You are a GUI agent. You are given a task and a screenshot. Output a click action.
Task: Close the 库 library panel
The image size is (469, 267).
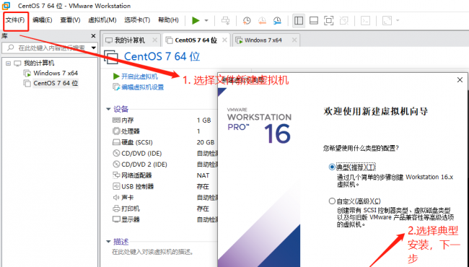click(93, 36)
